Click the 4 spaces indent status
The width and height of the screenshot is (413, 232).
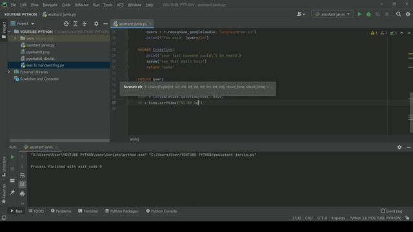coord(338,218)
